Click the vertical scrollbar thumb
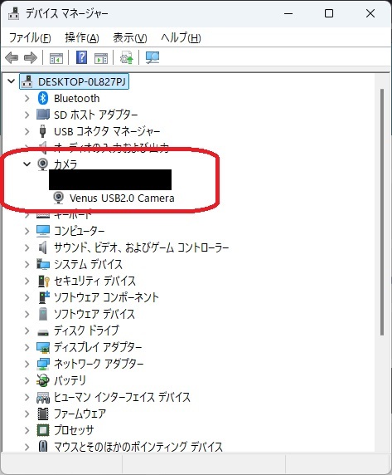Image resolution: width=392 pixels, height=475 pixels. point(382,212)
